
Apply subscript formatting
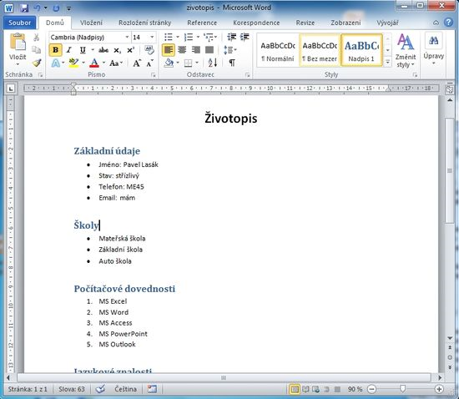(x=117, y=50)
